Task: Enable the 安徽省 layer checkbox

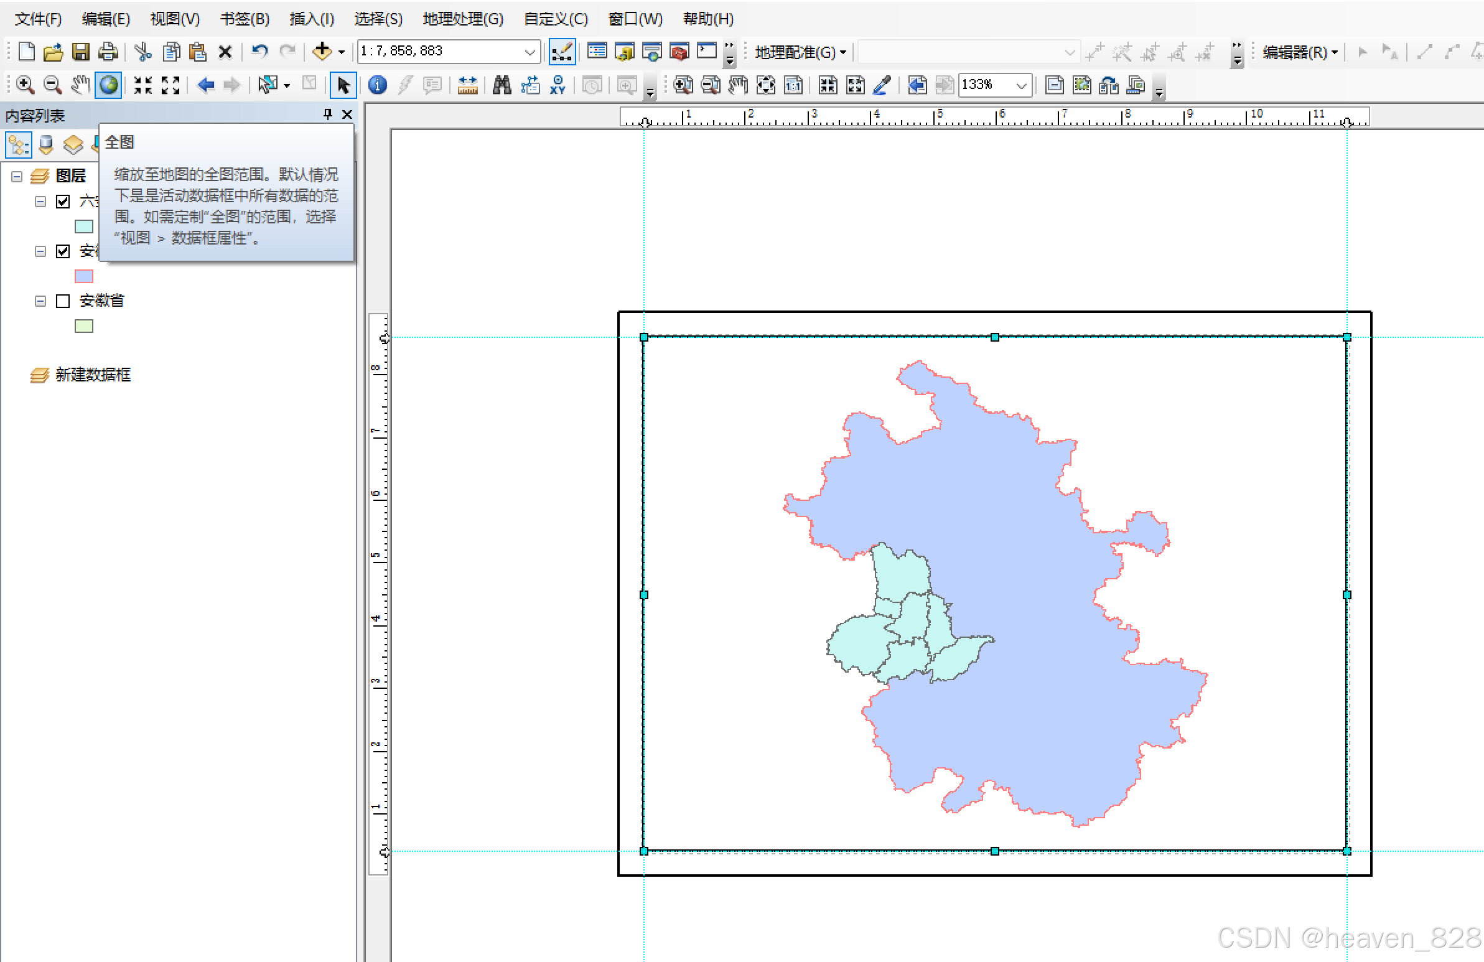Action: [63, 301]
